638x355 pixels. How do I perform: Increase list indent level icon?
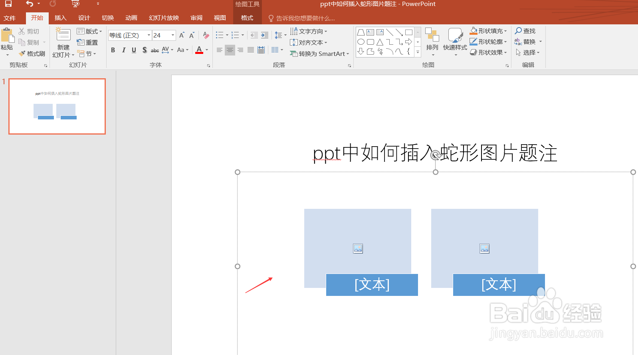click(265, 35)
